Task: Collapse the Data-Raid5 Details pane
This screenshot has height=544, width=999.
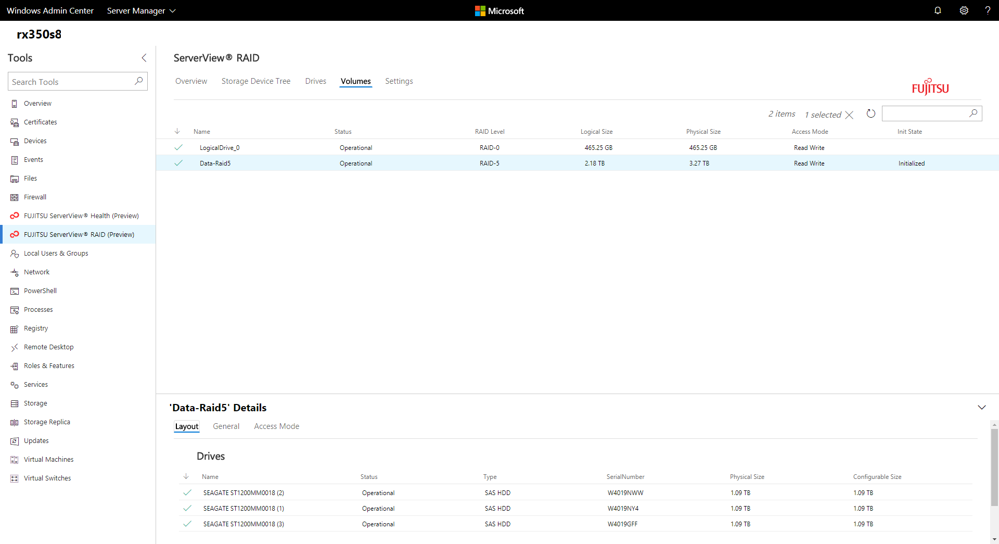Action: pos(982,407)
